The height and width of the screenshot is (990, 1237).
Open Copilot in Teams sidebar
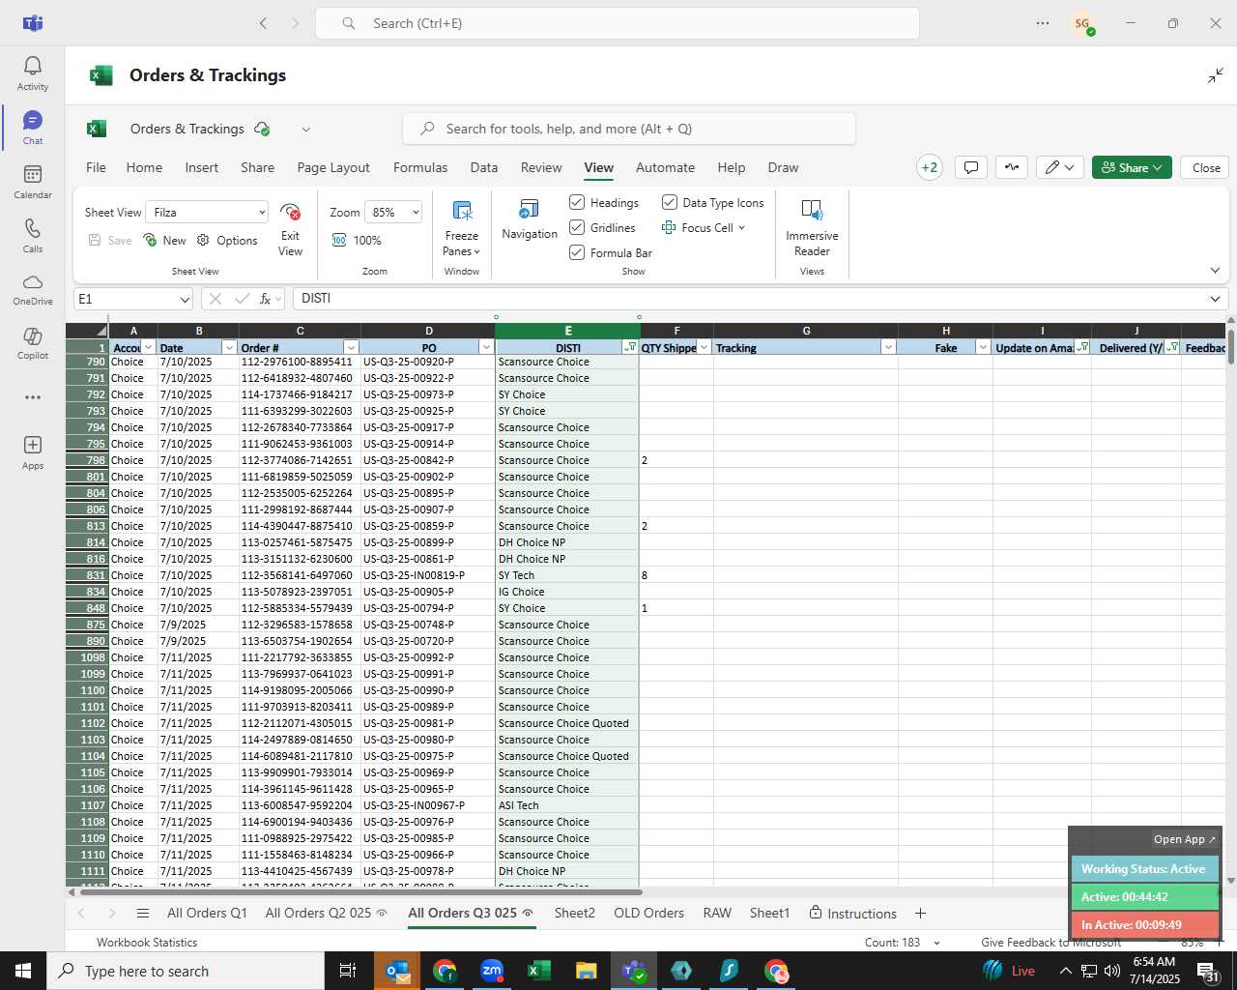(x=32, y=344)
